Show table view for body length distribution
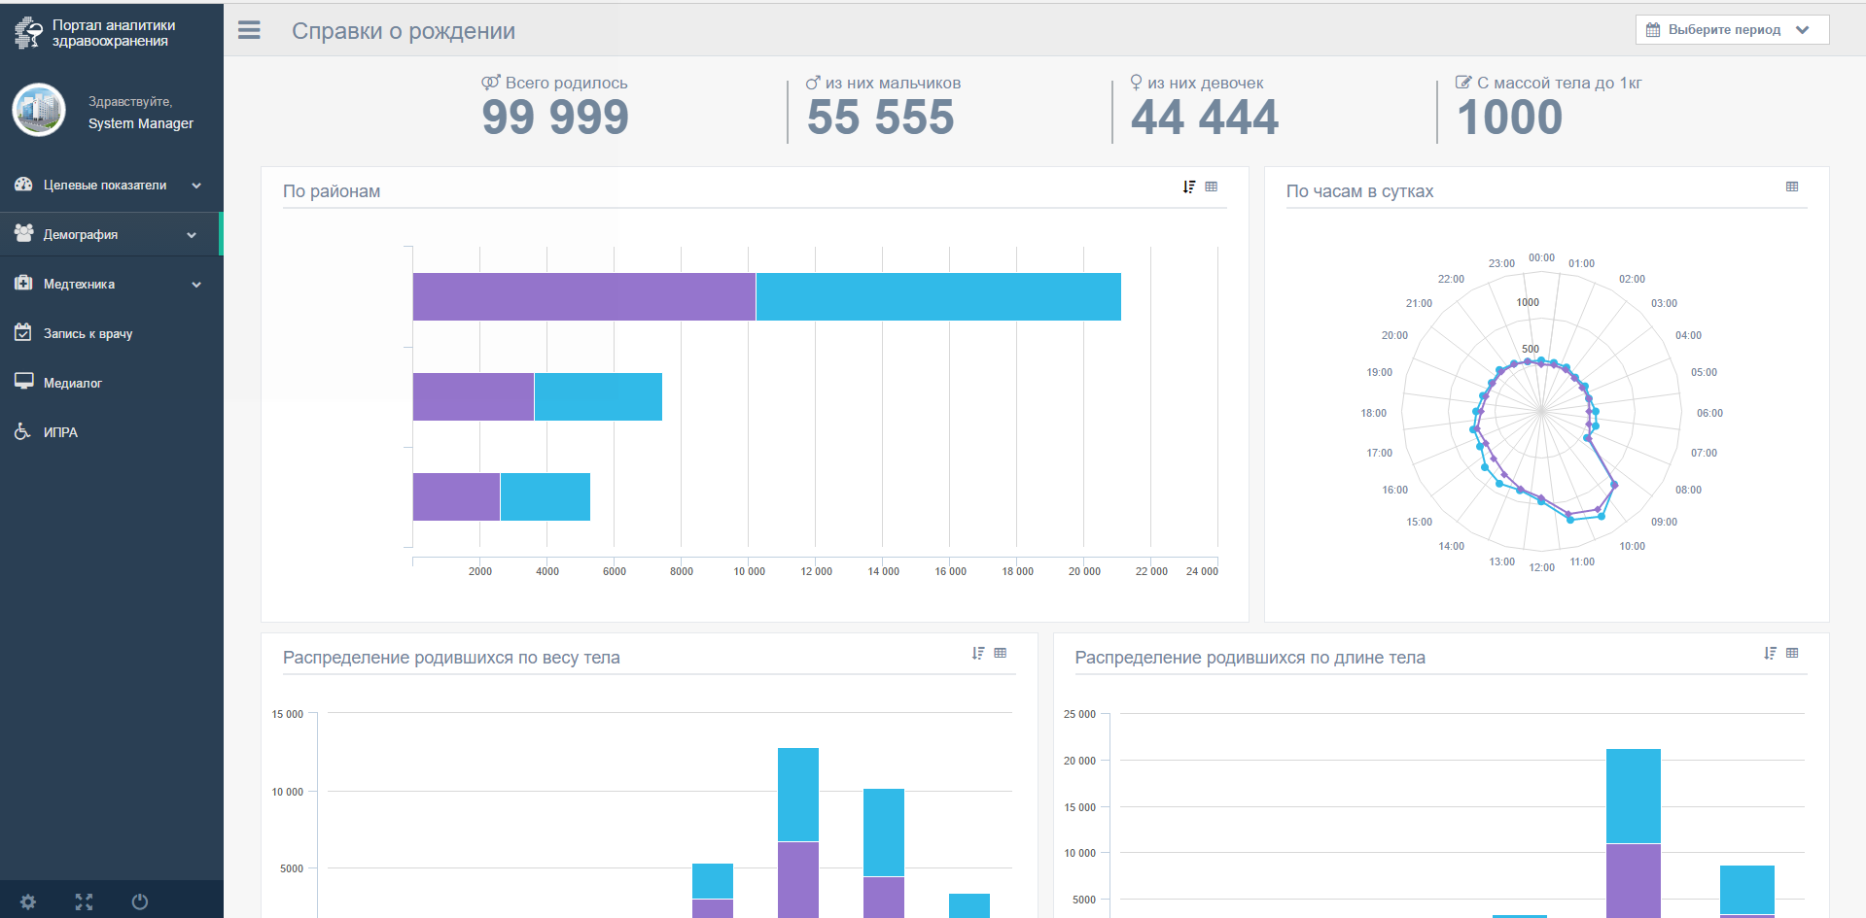Viewport: 1866px width, 918px height. [1792, 653]
